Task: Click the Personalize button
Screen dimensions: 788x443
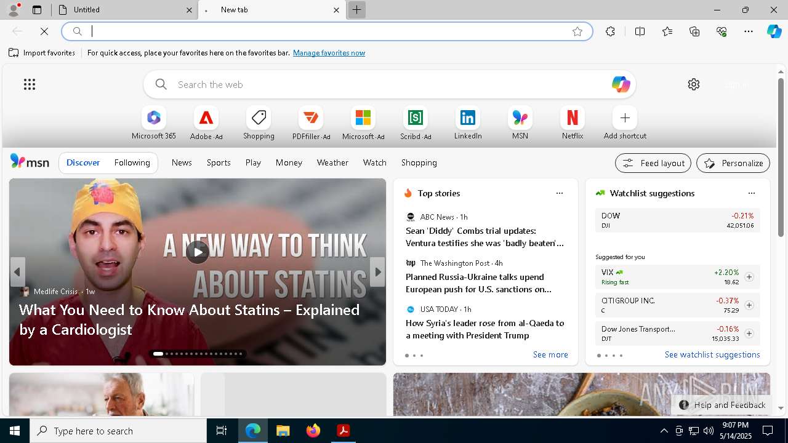Action: 733,163
